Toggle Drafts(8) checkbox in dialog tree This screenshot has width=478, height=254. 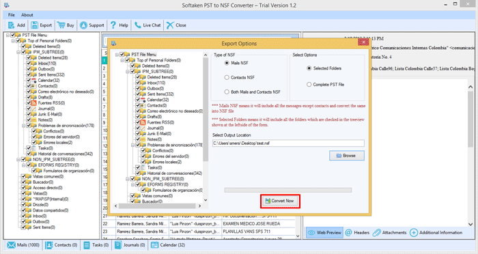[138, 117]
